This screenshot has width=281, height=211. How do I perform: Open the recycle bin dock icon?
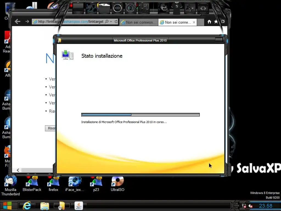pyautogui.click(x=203, y=8)
